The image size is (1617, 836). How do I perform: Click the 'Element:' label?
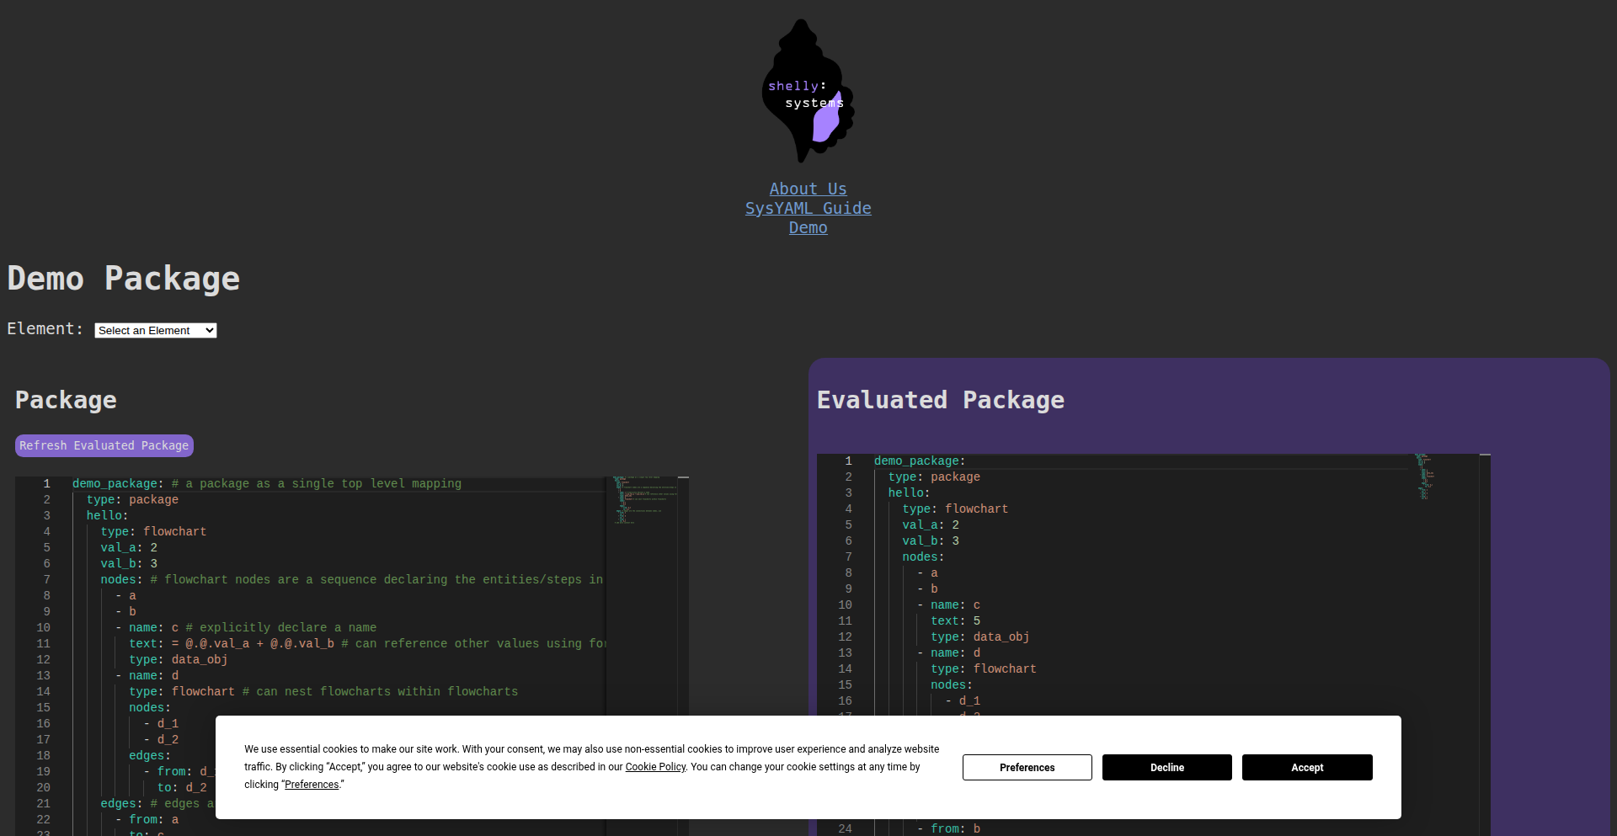45,329
